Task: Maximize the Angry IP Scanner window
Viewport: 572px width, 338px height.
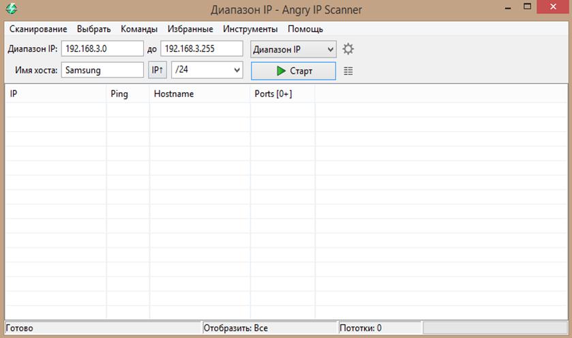Action: pyautogui.click(x=527, y=7)
